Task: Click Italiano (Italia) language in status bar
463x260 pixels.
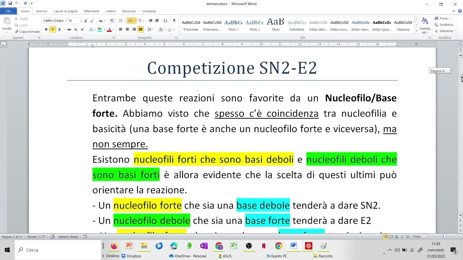Action: point(68,237)
